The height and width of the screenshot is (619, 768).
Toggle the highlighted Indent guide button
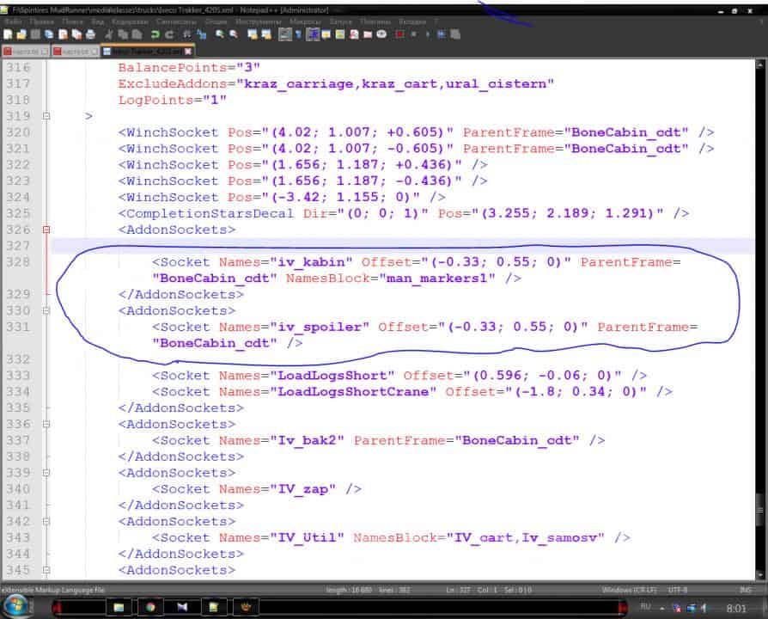click(313, 34)
